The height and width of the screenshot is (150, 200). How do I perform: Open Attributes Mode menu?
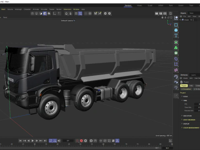tap(185, 78)
